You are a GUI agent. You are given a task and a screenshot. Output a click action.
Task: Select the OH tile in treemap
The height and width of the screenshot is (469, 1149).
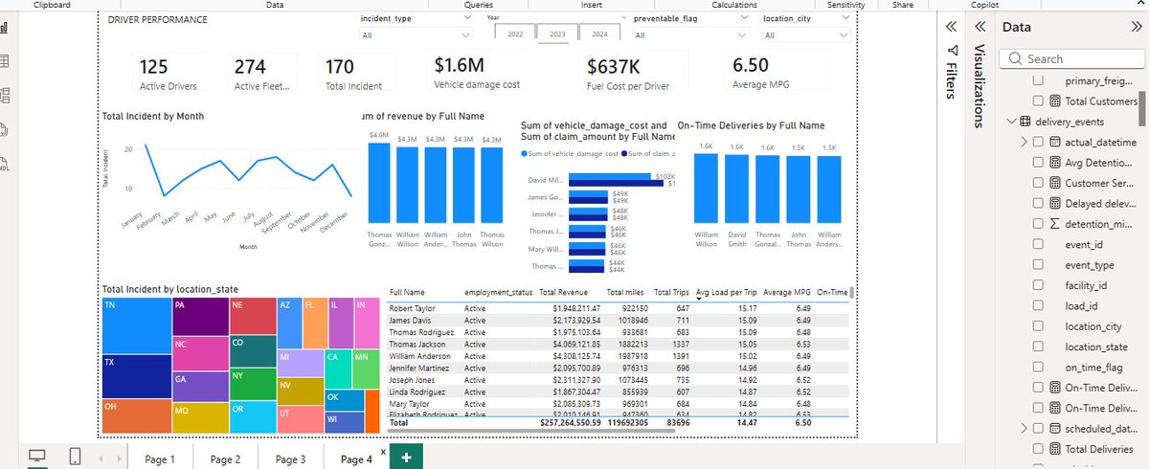[x=135, y=416]
